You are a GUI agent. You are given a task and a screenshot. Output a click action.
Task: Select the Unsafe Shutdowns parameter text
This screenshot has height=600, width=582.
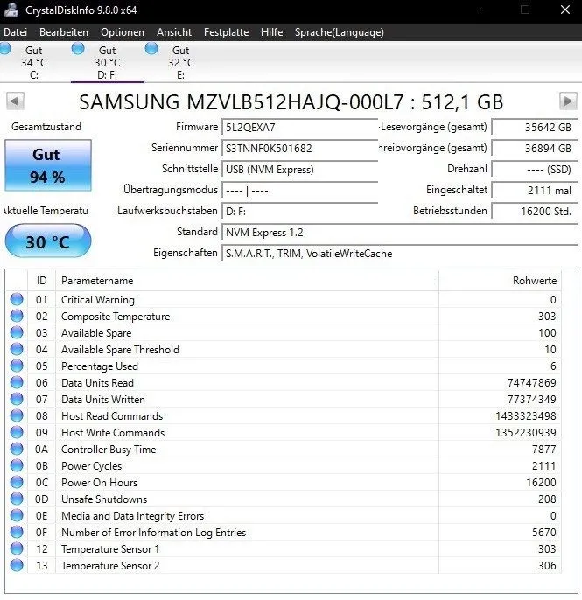[104, 499]
